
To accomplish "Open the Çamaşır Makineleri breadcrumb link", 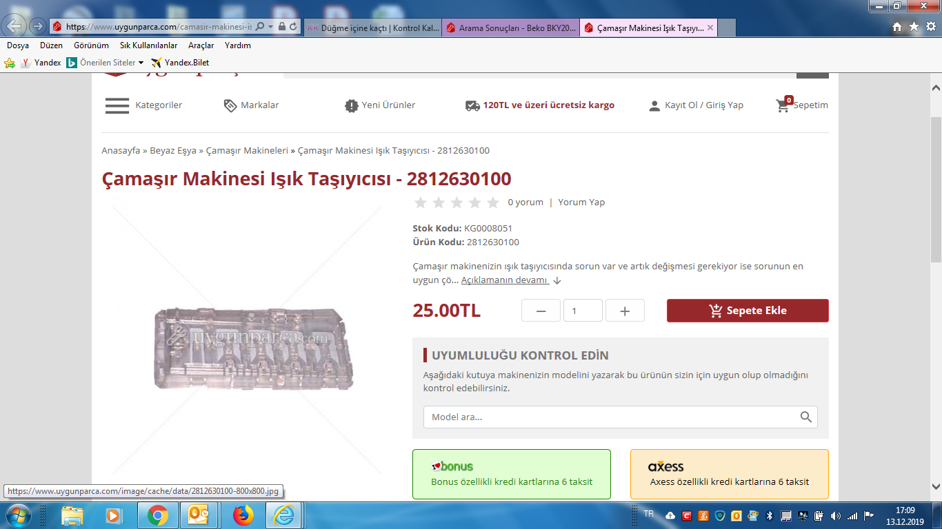I will [247, 151].
